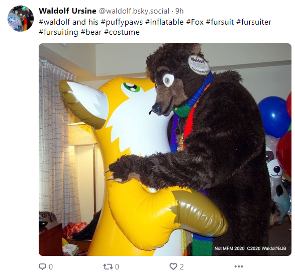Open Waldolf Ursine's profile avatar

pyautogui.click(x=21, y=19)
